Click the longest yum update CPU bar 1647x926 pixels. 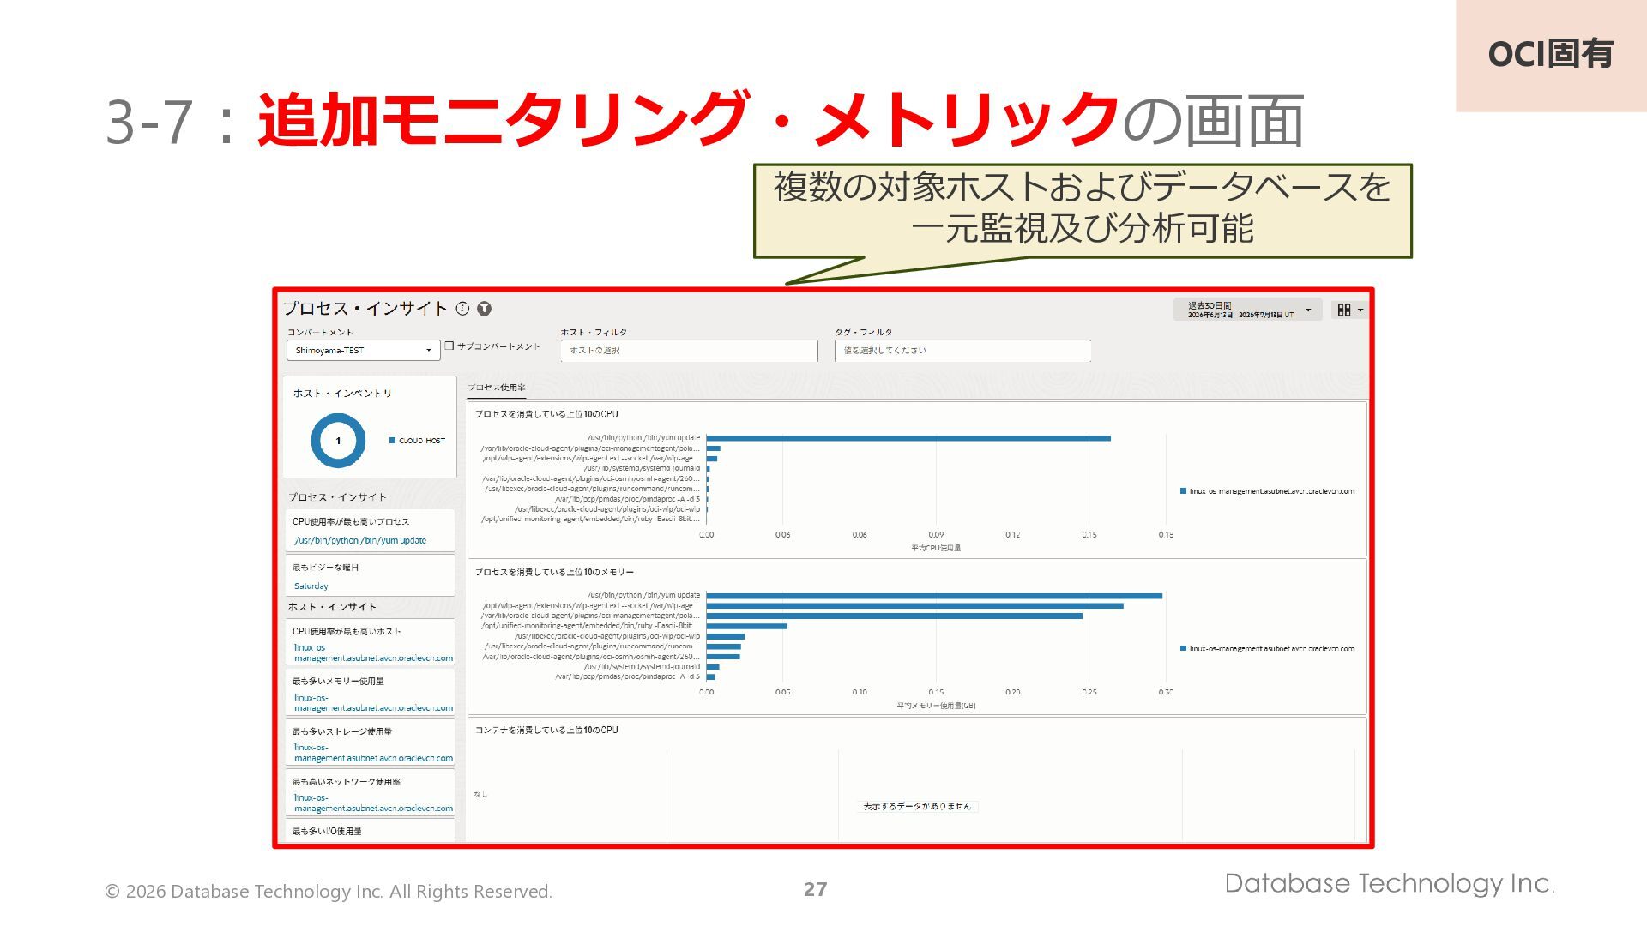[x=908, y=438]
